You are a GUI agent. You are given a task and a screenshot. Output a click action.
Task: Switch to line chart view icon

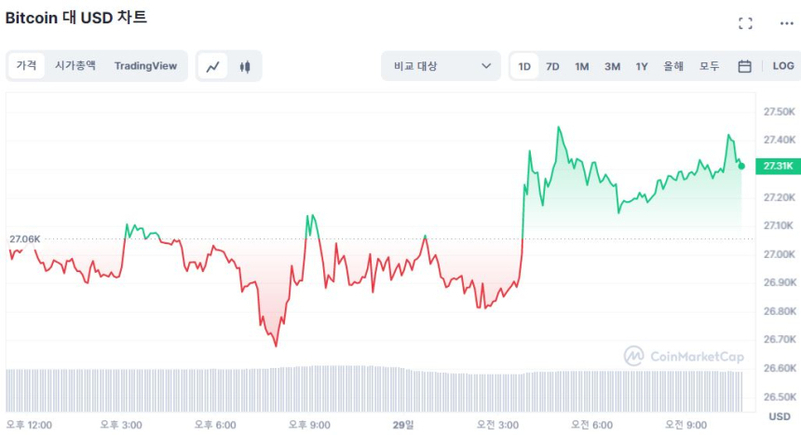pos(213,66)
